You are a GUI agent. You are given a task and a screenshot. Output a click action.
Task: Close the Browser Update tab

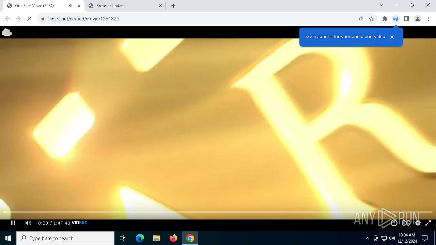click(160, 6)
